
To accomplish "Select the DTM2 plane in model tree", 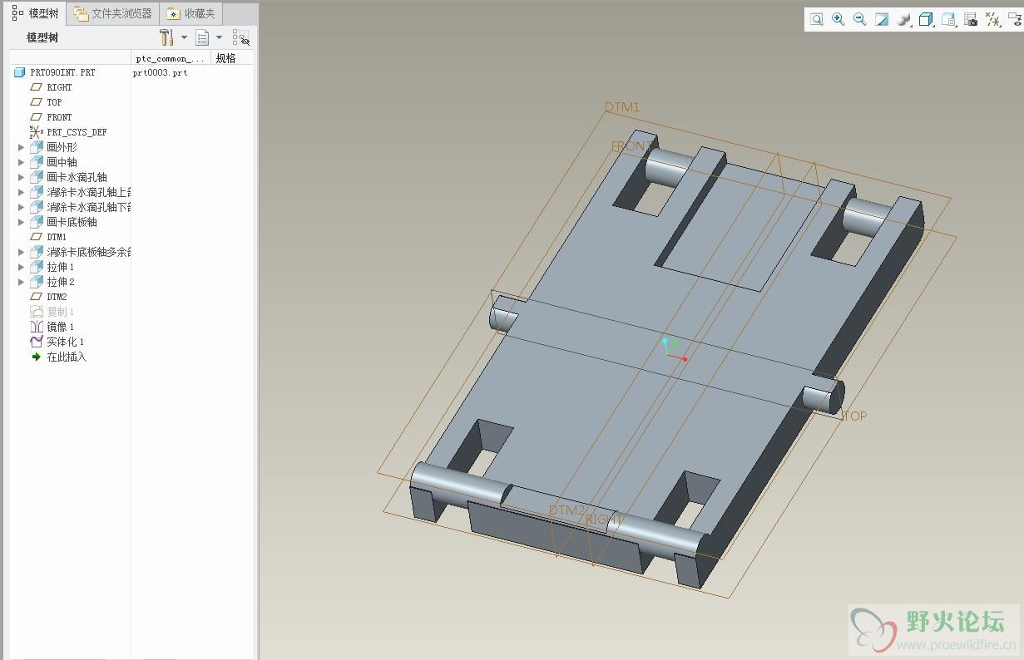I will click(x=57, y=297).
